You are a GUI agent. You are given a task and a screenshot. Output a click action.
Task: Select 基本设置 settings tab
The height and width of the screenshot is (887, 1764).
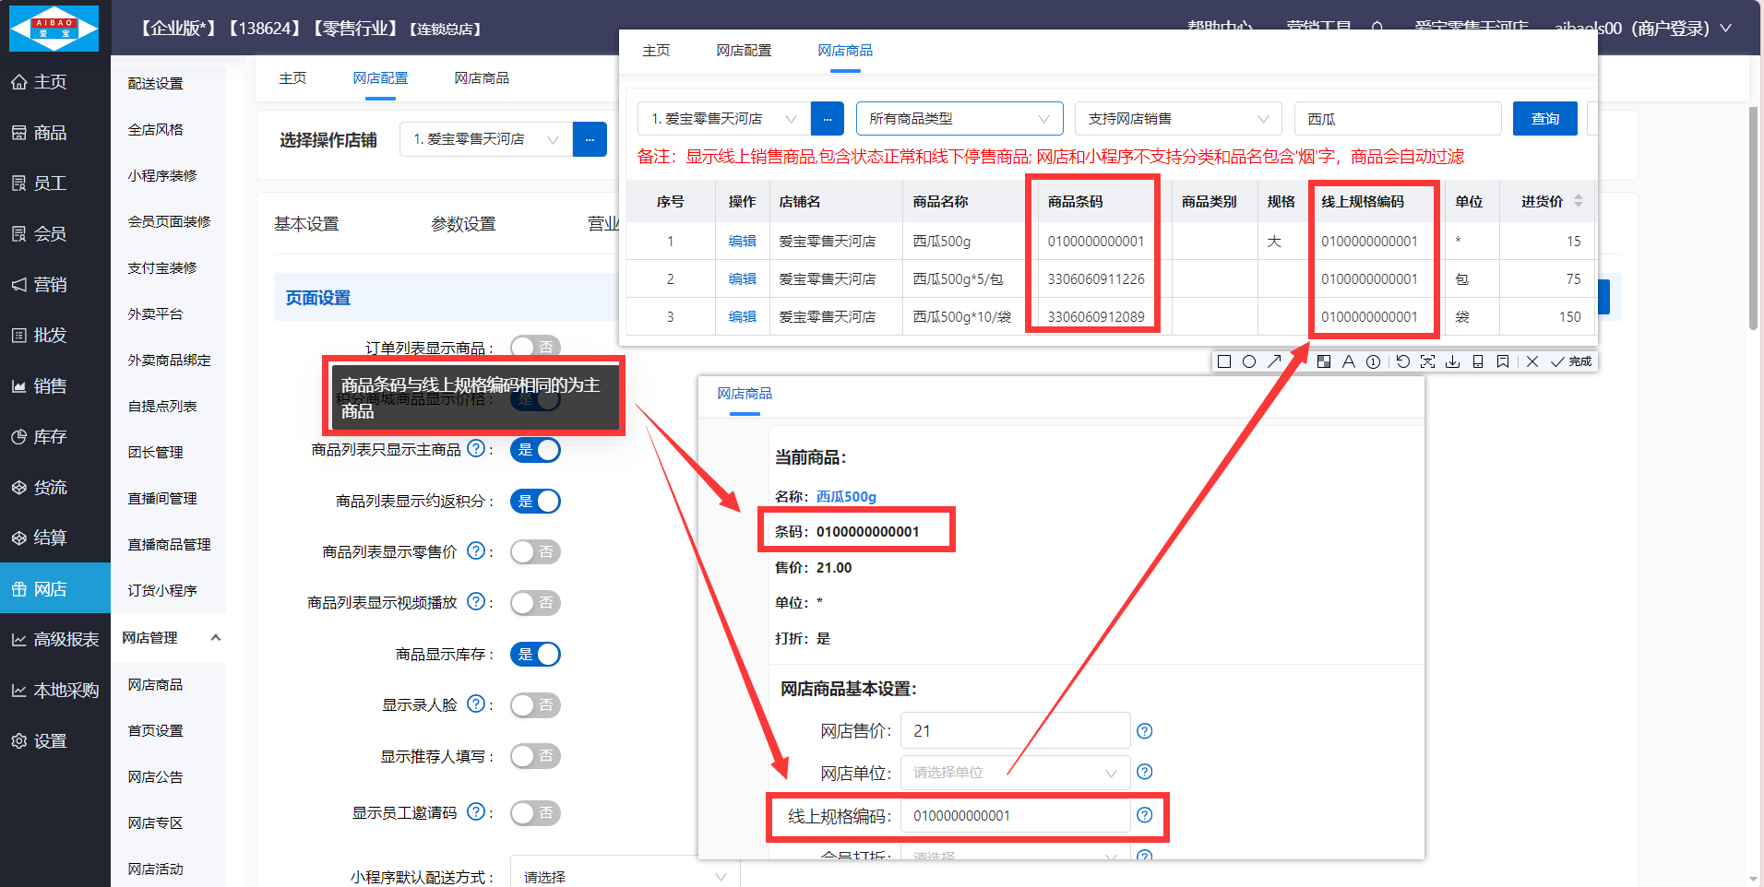point(306,224)
